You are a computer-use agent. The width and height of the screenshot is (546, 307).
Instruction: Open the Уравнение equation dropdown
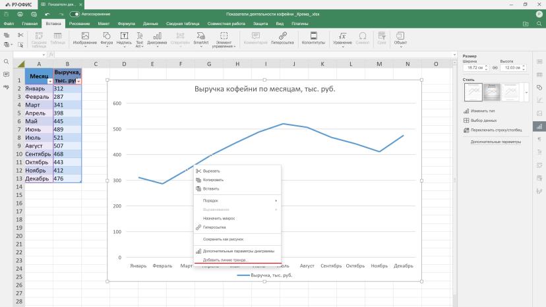[342, 39]
